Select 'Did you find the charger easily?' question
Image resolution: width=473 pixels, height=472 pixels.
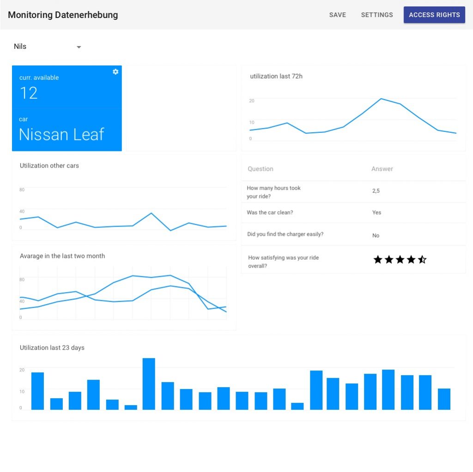click(285, 234)
